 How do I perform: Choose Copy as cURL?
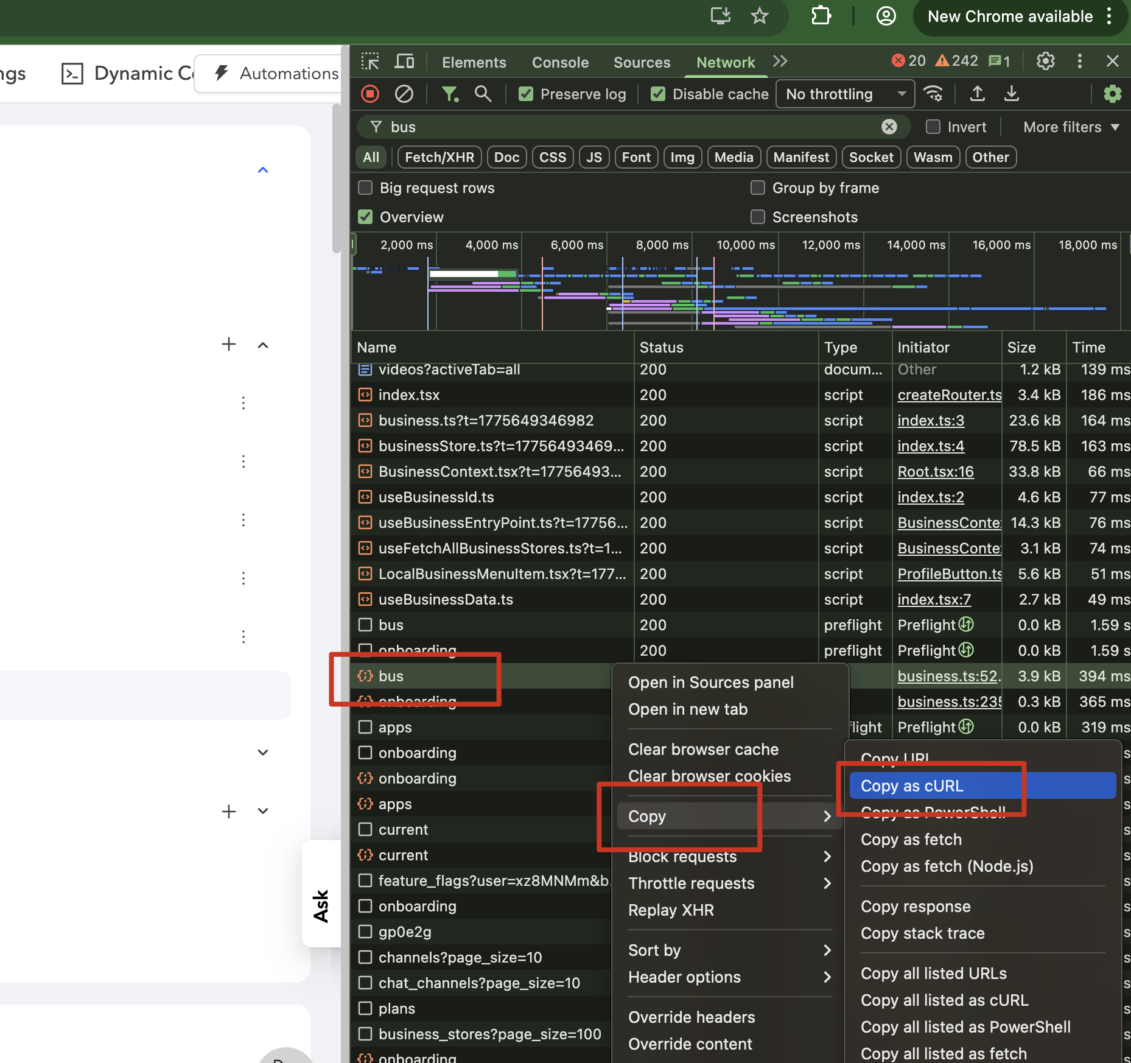[x=982, y=785]
